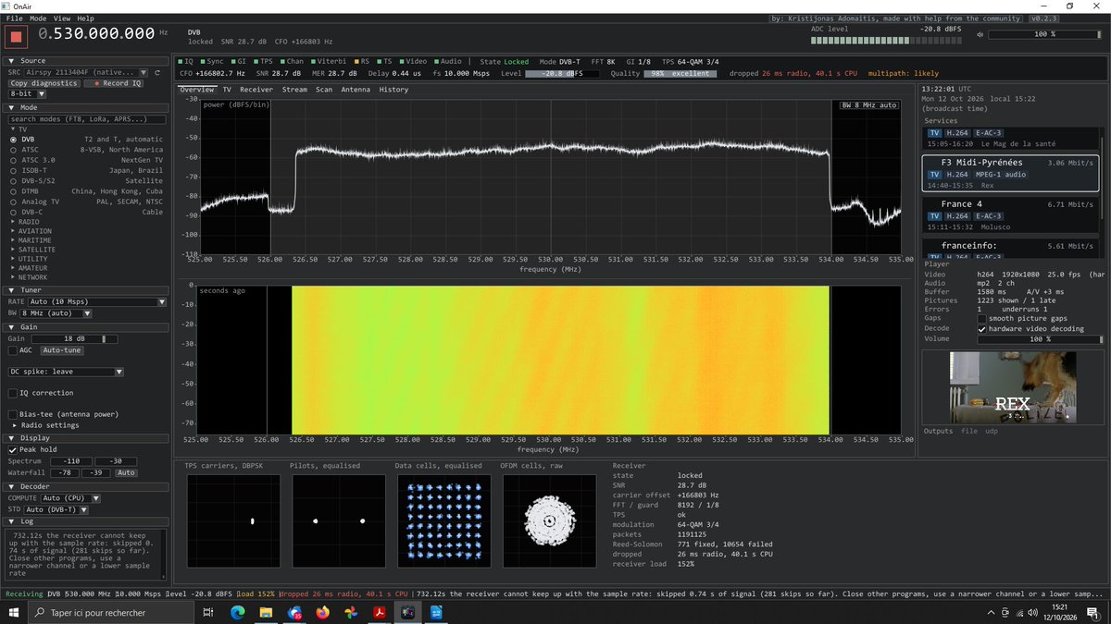Viewport: 1111px width, 624px height.
Task: Click the waterfall Auto button
Action: 128,472
